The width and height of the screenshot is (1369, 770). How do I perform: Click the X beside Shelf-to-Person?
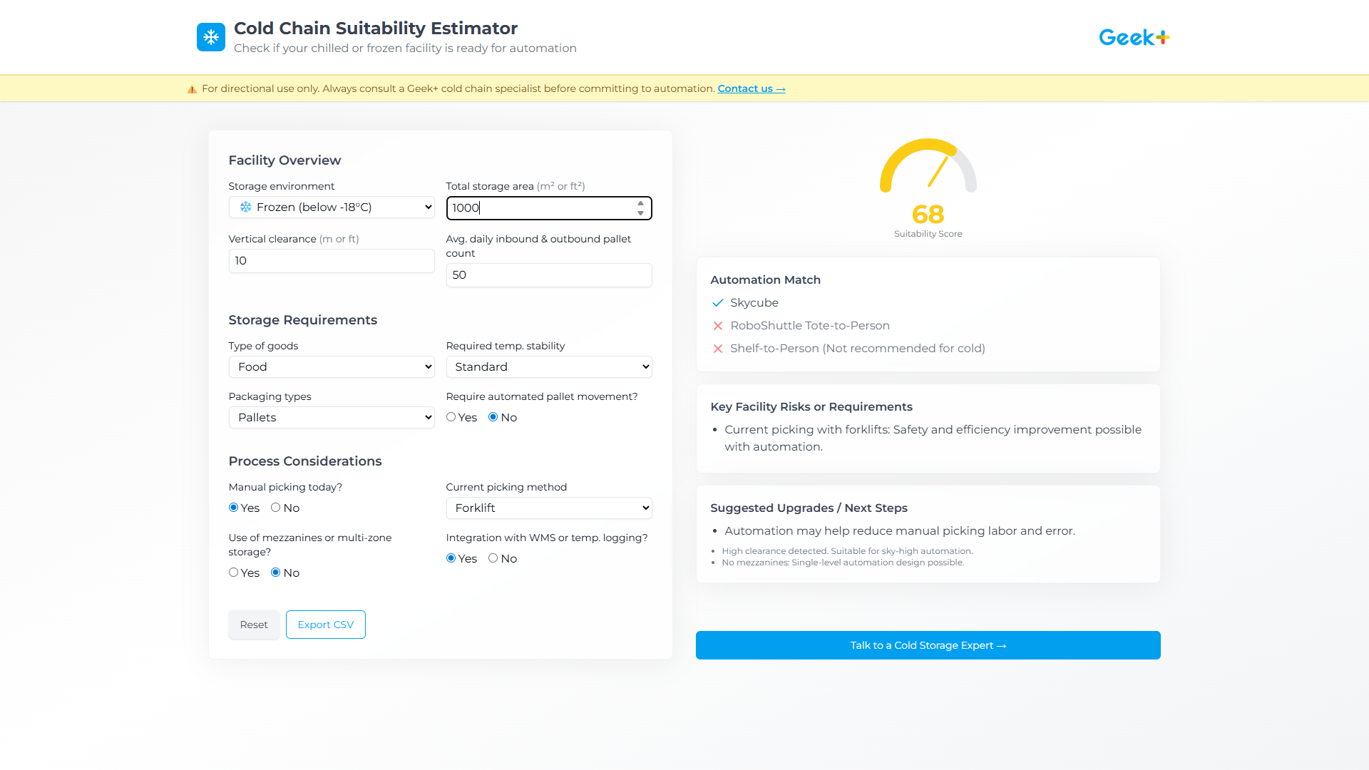[x=717, y=349]
